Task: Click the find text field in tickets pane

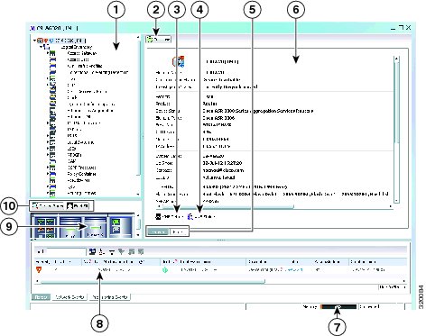Action: 66,251
